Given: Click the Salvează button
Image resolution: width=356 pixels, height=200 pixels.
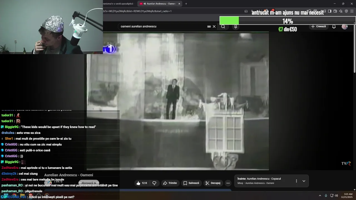Looking at the screenshot, I should coord(191,183).
